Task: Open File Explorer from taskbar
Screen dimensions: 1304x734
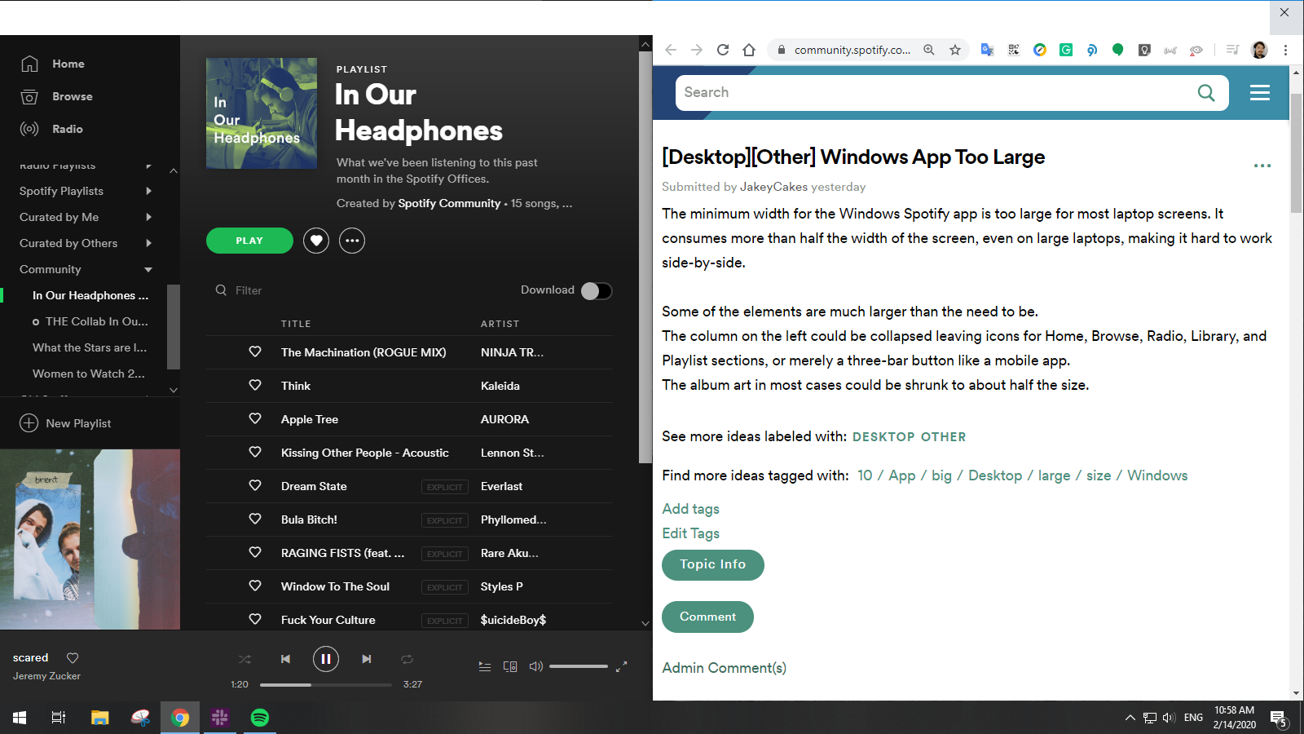Action: click(x=99, y=718)
